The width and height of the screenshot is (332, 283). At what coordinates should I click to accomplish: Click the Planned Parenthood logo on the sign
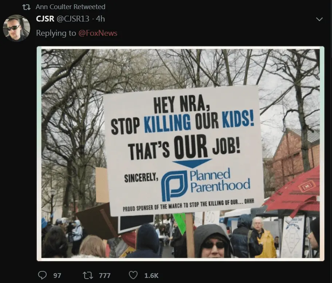pyautogui.click(x=174, y=186)
